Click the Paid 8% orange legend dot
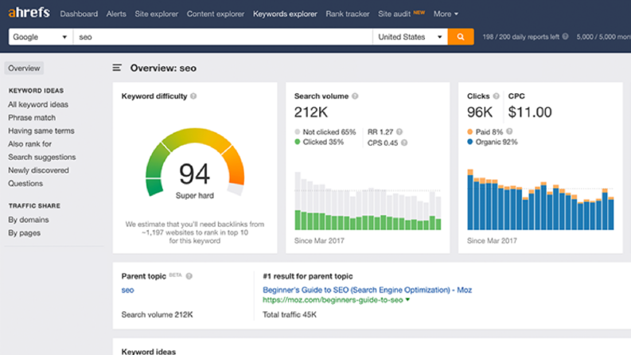 click(x=469, y=131)
